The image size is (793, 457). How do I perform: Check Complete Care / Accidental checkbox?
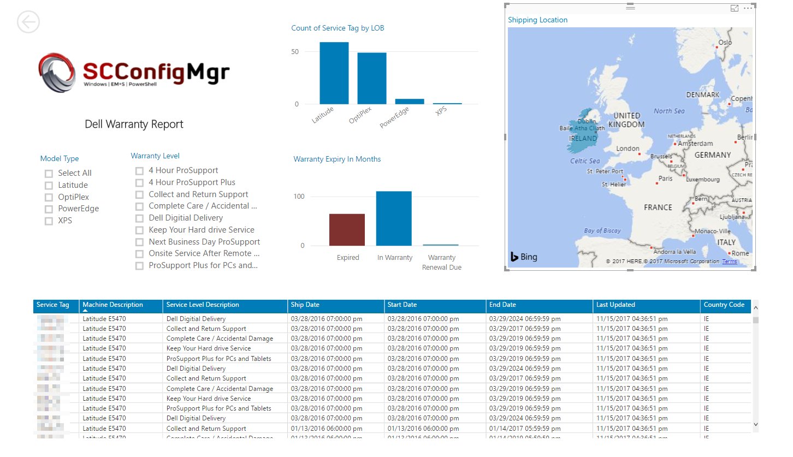tap(139, 206)
